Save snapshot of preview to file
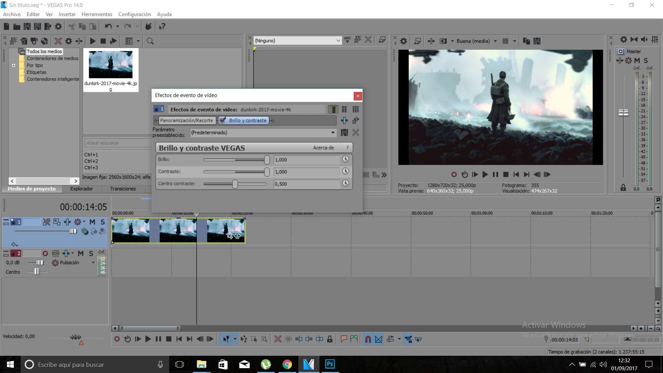Screen dimensions: 663x373 (537, 41)
